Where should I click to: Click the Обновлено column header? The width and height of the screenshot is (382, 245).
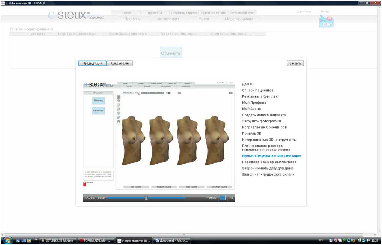click(x=37, y=34)
